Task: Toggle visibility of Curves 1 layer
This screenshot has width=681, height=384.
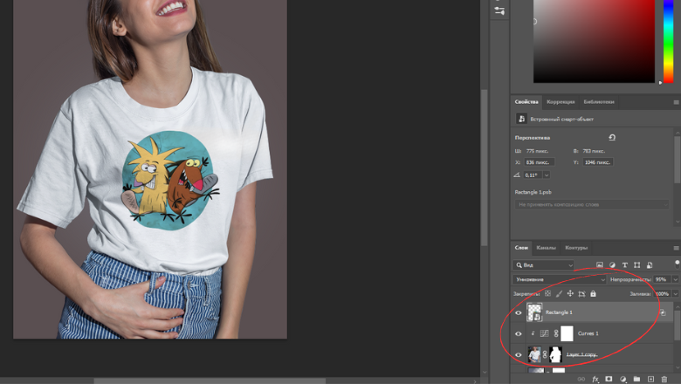Action: coord(519,333)
